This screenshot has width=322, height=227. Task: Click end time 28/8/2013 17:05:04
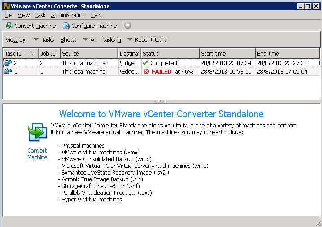[x=282, y=71]
